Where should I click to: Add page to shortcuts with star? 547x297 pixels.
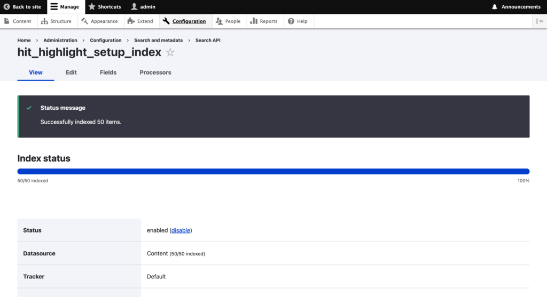coord(170,52)
